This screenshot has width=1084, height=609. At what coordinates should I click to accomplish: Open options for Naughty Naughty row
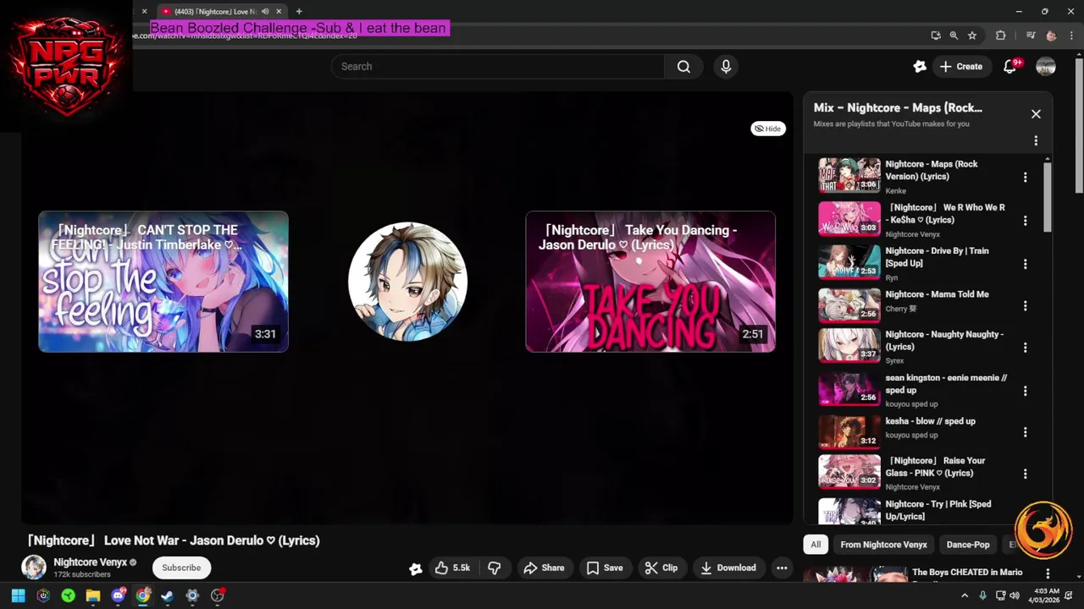[1025, 348]
